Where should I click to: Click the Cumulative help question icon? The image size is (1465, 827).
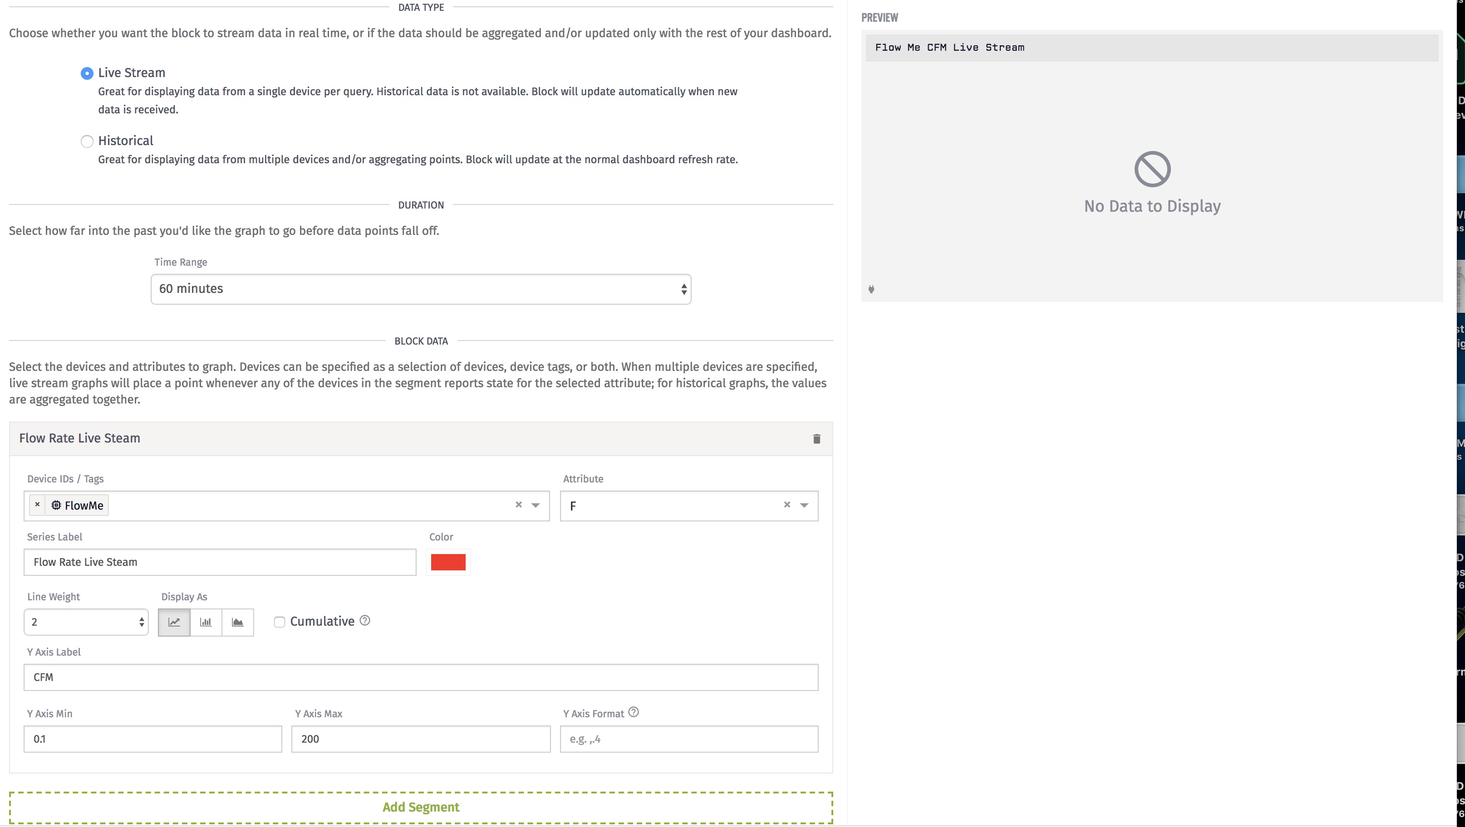(x=365, y=620)
